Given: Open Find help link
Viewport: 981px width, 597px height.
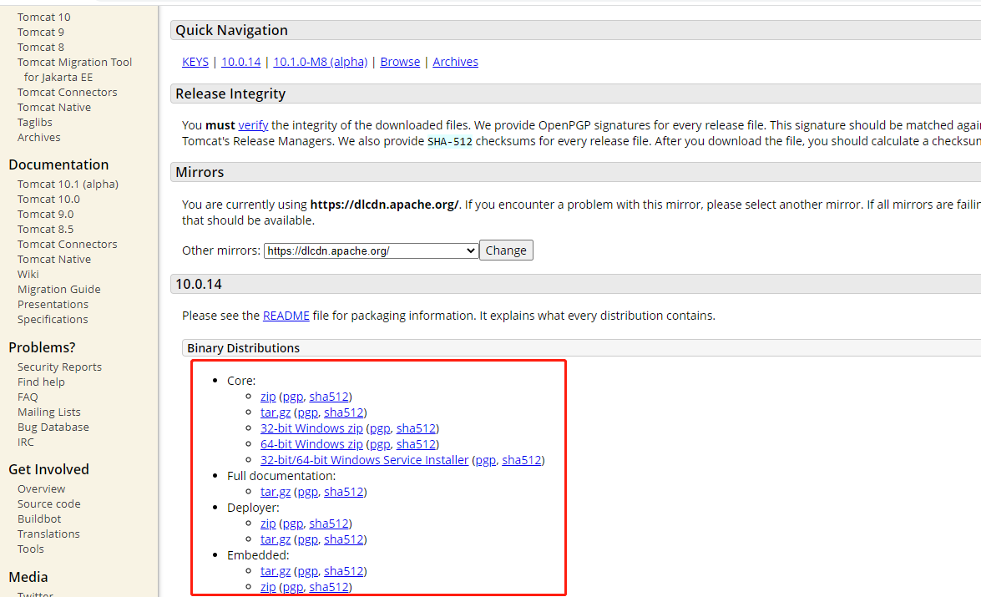Looking at the screenshot, I should (x=41, y=382).
